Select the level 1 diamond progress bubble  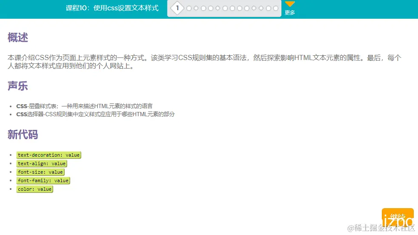[x=177, y=8]
